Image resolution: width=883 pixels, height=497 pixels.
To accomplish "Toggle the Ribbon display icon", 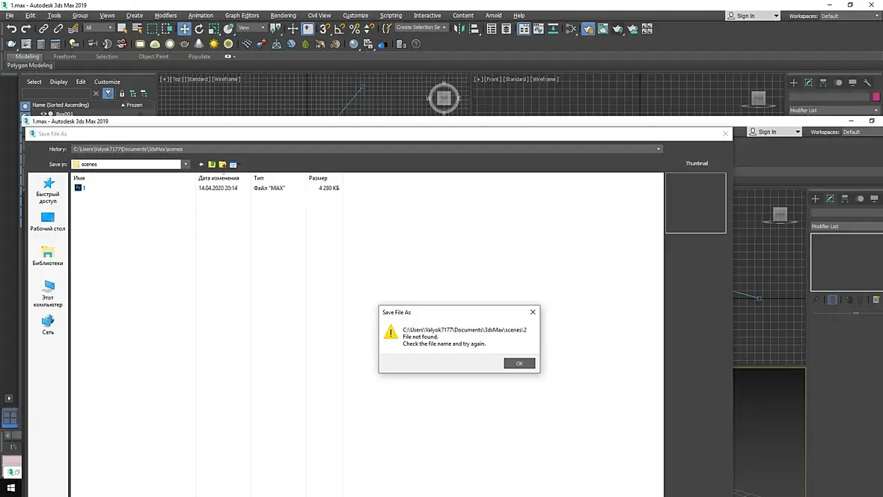I will 524,28.
